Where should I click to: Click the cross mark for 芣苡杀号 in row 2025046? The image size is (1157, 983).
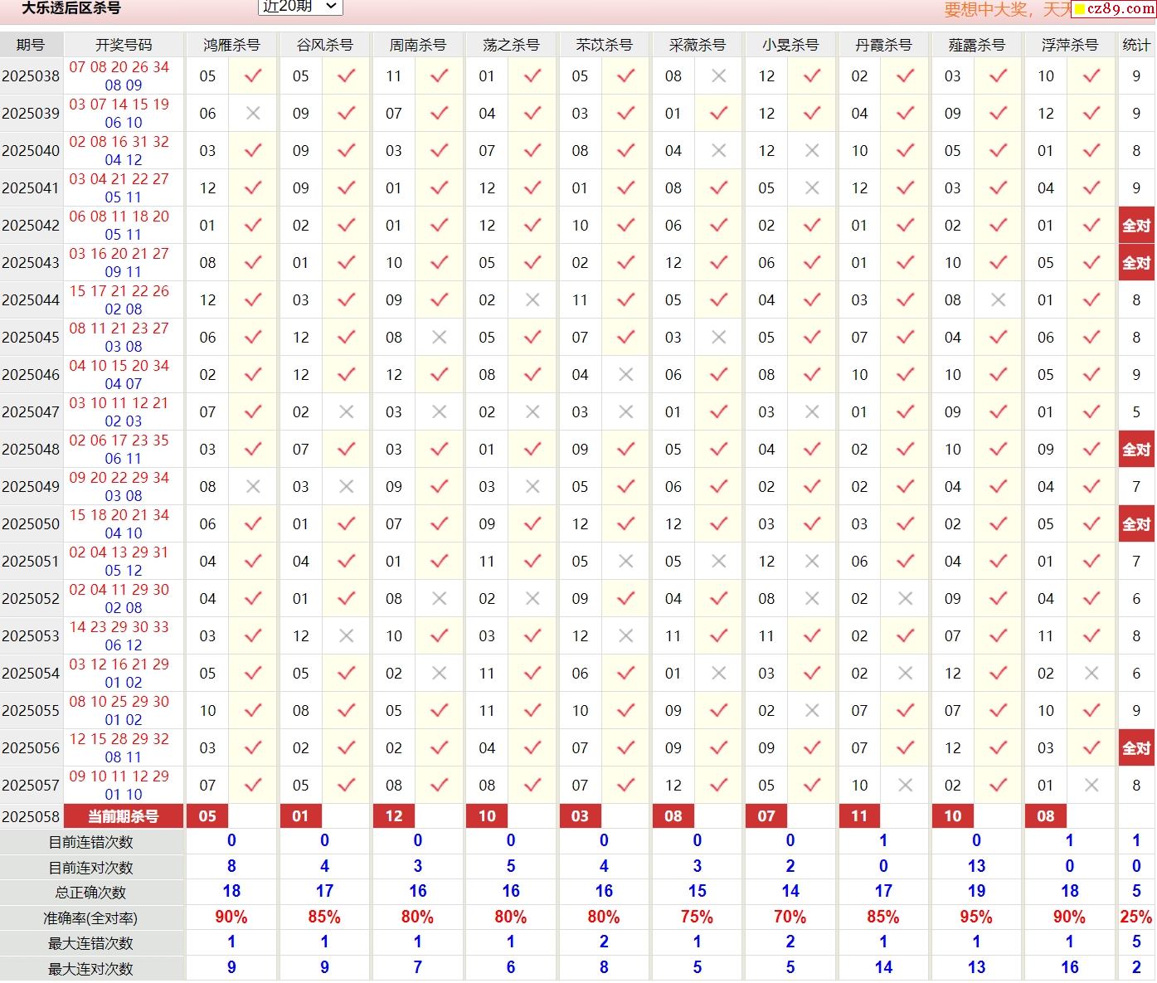pyautogui.click(x=626, y=374)
